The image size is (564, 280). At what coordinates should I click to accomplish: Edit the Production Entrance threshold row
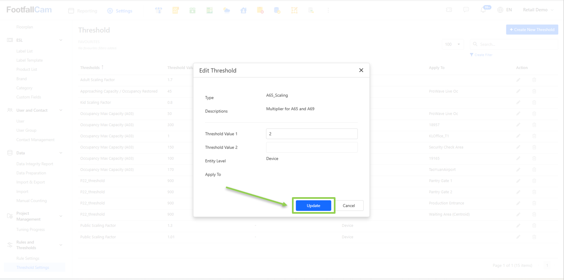coord(518,203)
